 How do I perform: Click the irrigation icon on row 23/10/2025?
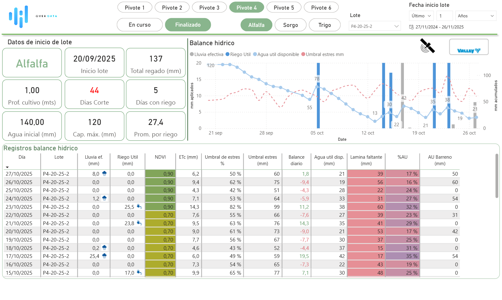pyautogui.click(x=139, y=206)
